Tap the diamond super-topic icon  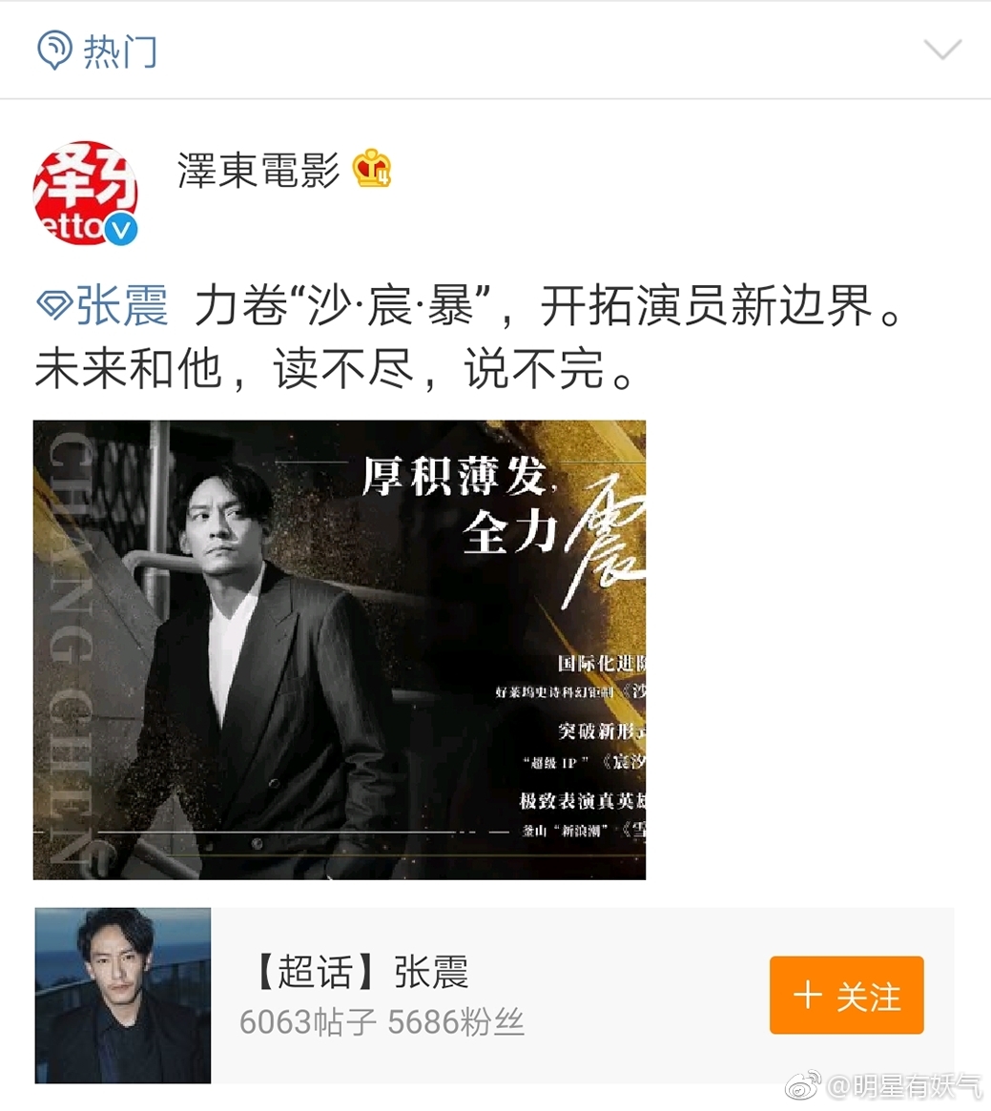(53, 305)
